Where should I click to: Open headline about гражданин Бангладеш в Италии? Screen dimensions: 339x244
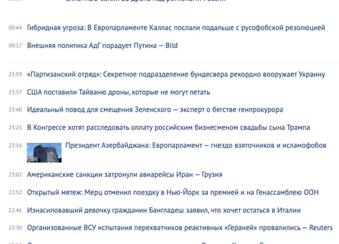(164, 210)
